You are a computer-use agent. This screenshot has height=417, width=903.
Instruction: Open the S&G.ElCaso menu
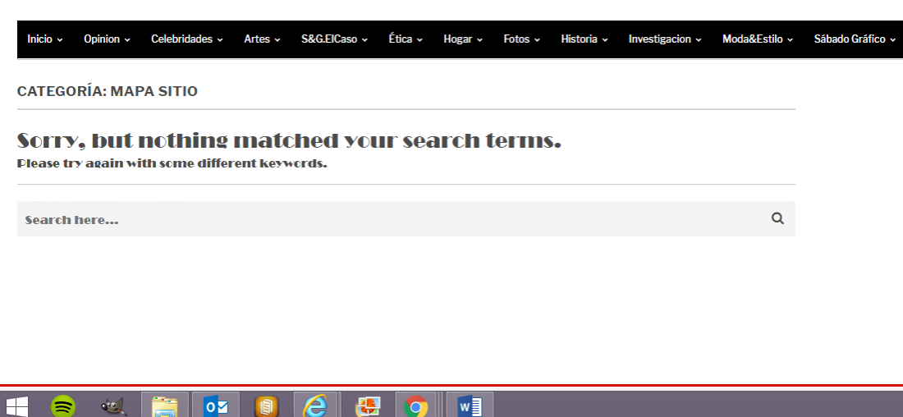[335, 39]
